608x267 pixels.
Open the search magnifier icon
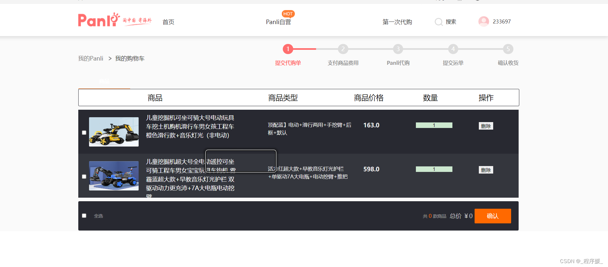point(439,22)
